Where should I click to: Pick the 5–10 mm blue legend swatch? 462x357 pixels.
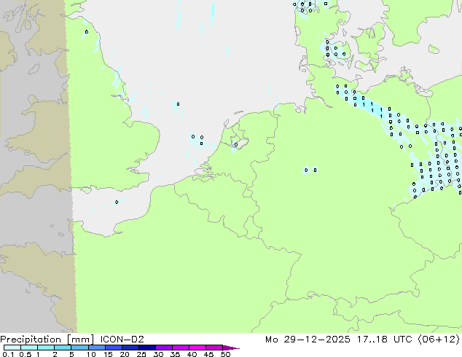point(80,348)
